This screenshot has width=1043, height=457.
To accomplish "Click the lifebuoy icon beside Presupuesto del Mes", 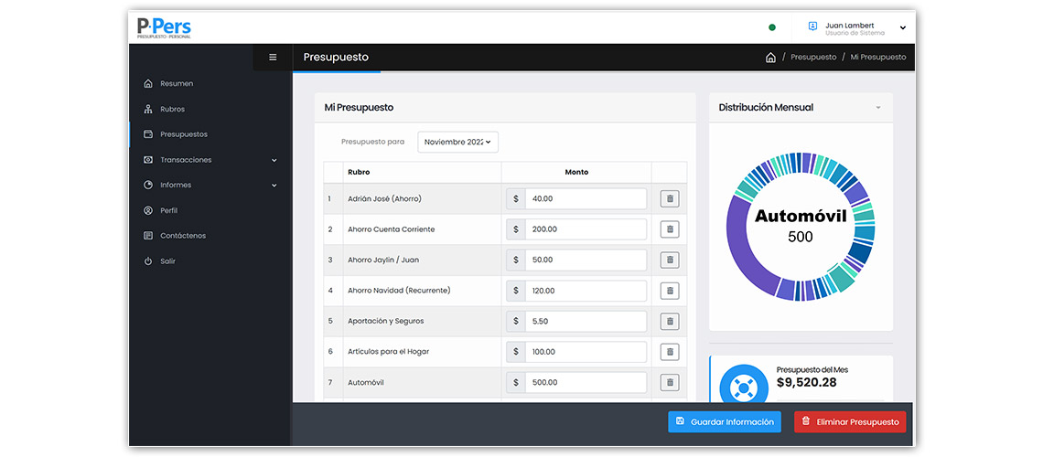I will (x=742, y=386).
